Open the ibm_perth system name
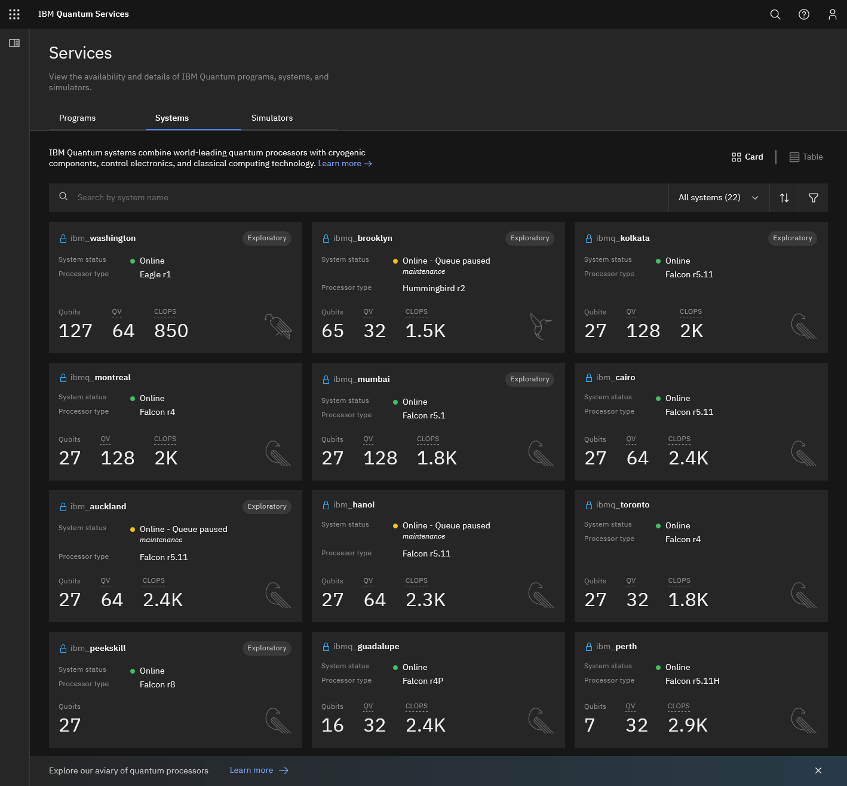Image resolution: width=847 pixels, height=786 pixels. (616, 647)
